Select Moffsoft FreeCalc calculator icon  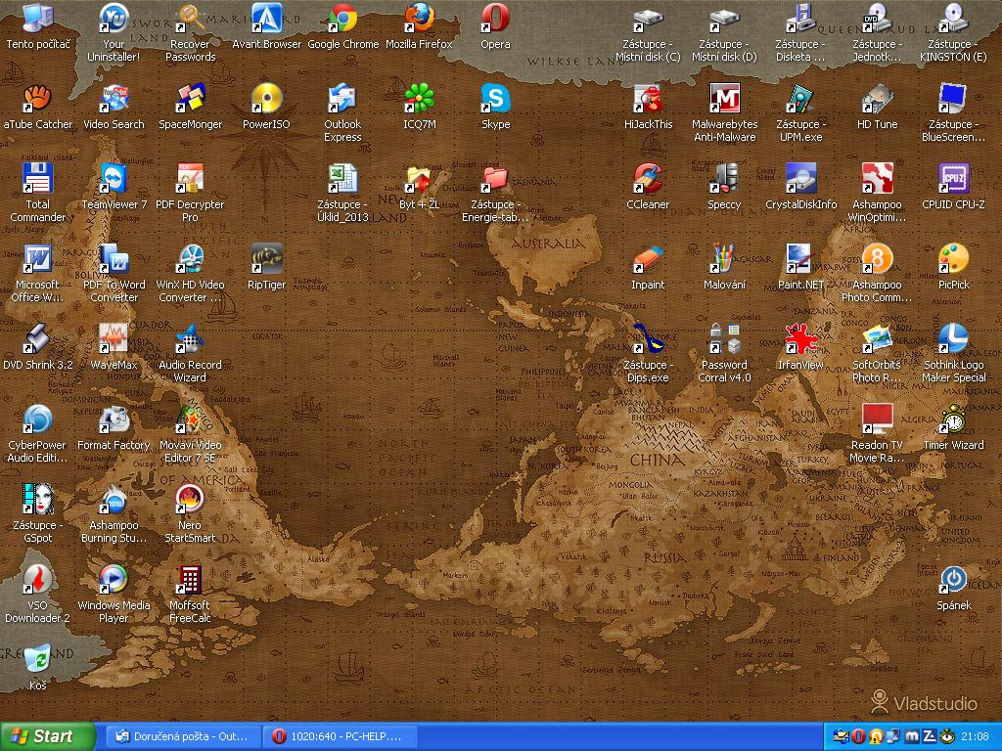(x=190, y=579)
